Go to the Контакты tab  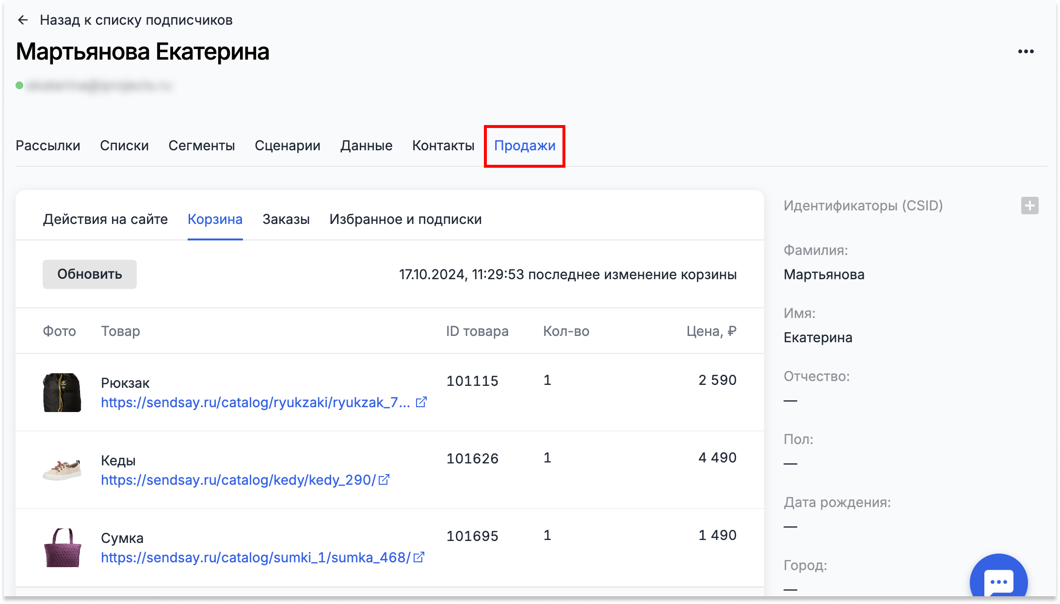point(443,145)
